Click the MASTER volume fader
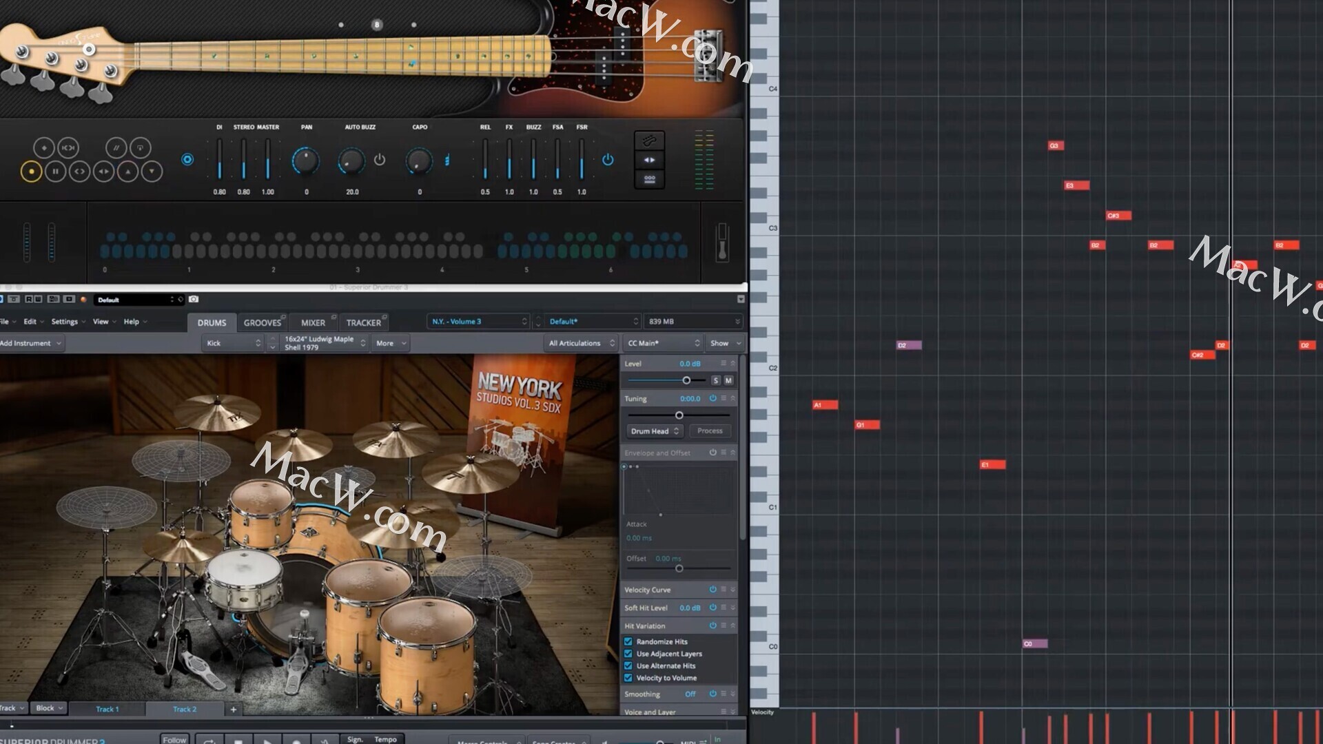This screenshot has width=1323, height=744. 267,160
